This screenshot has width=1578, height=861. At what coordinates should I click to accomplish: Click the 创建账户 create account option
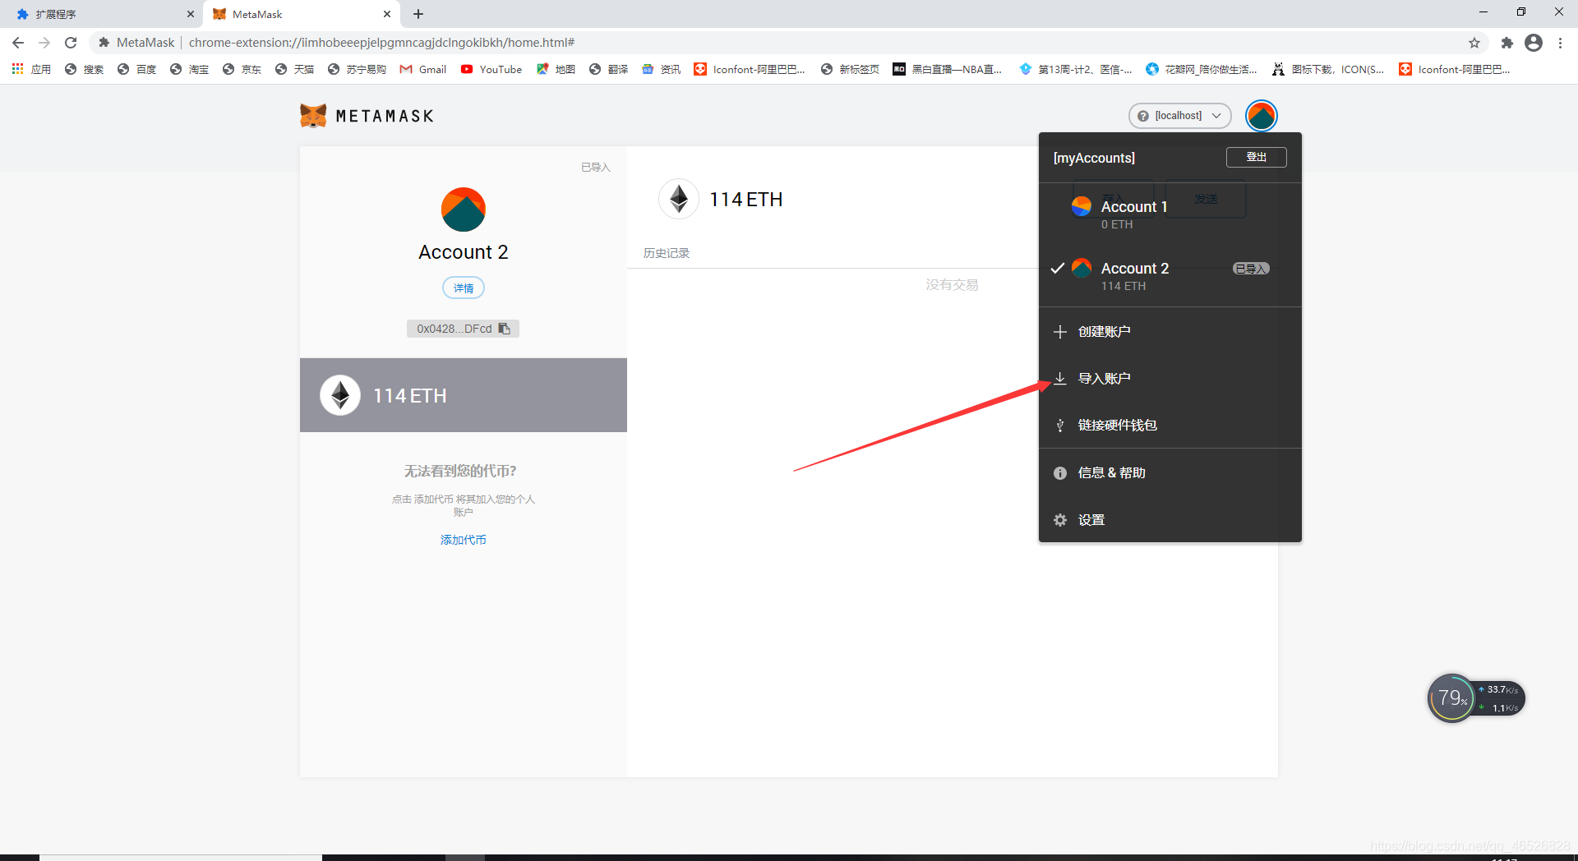[1170, 332]
